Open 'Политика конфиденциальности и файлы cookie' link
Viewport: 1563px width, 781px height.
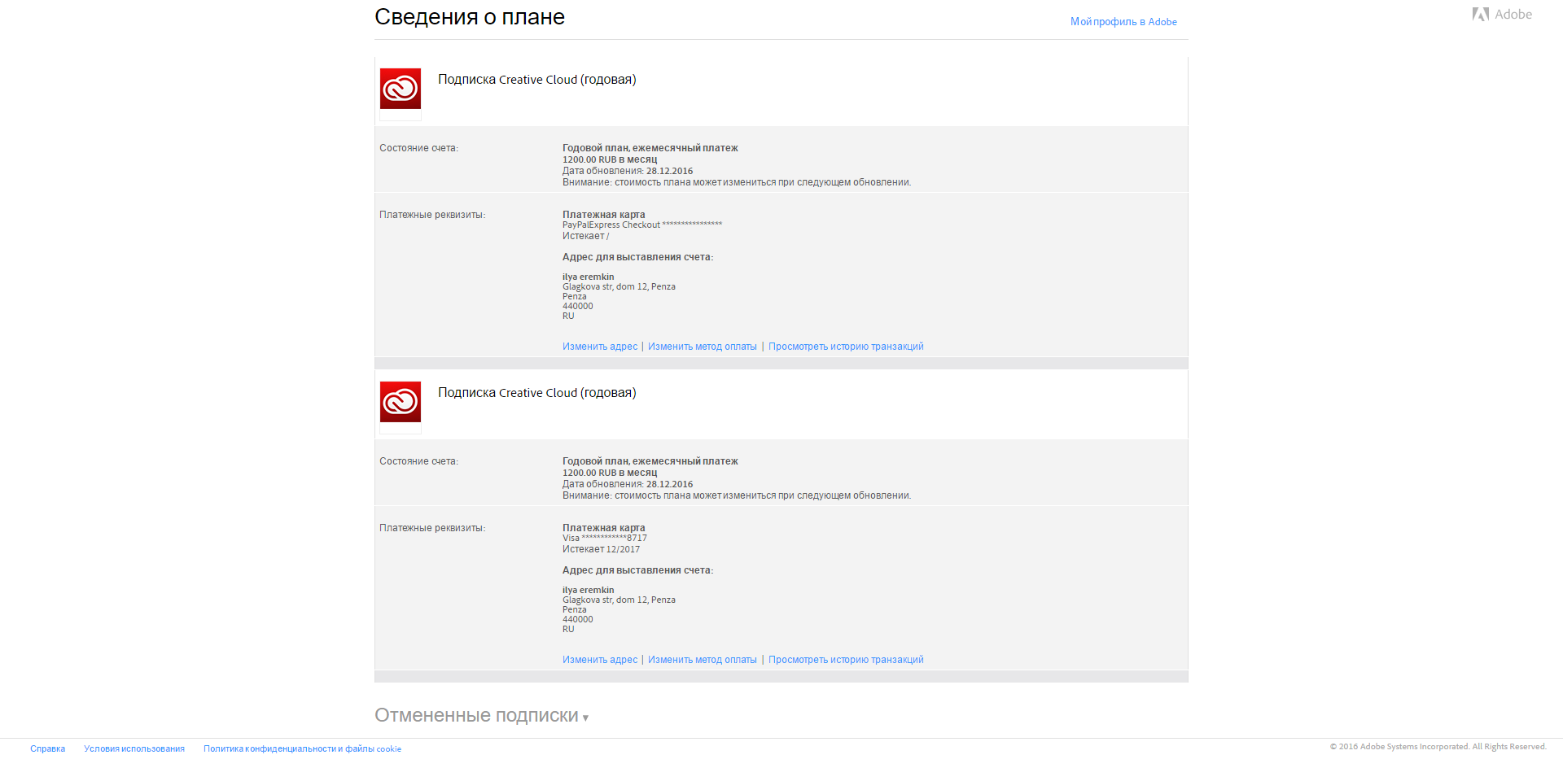tap(302, 749)
